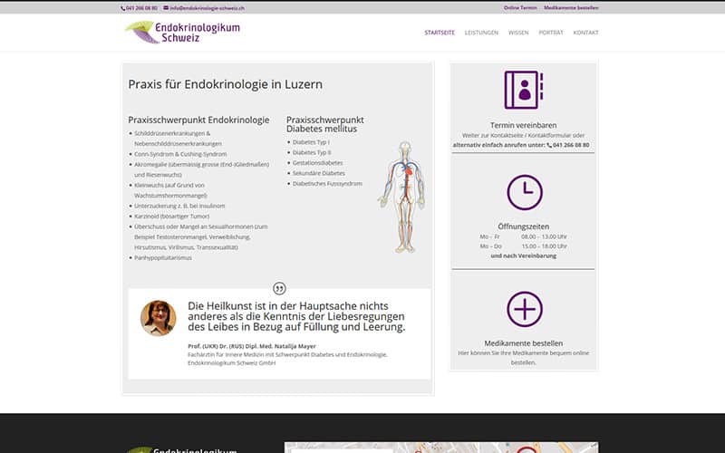Click Medikamente bestellen link in top bar
The height and width of the screenshot is (453, 725).
[571, 8]
